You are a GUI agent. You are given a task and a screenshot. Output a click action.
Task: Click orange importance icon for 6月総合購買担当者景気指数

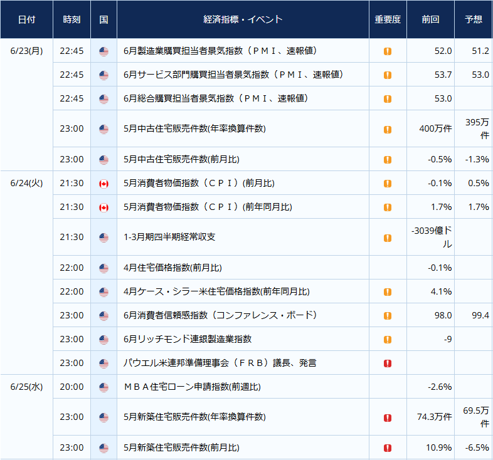coord(388,99)
